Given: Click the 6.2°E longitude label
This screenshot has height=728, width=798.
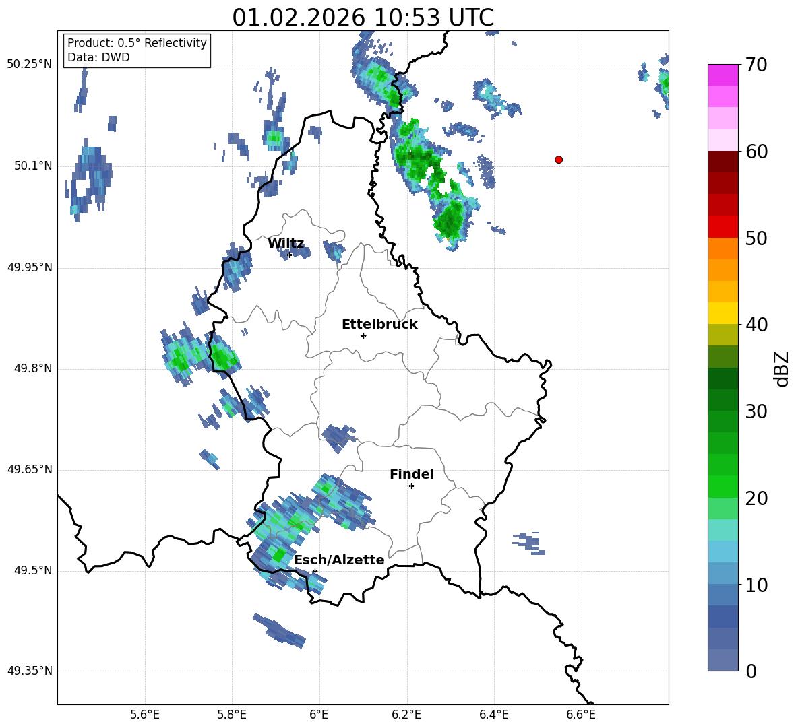Looking at the screenshot, I should 406,715.
